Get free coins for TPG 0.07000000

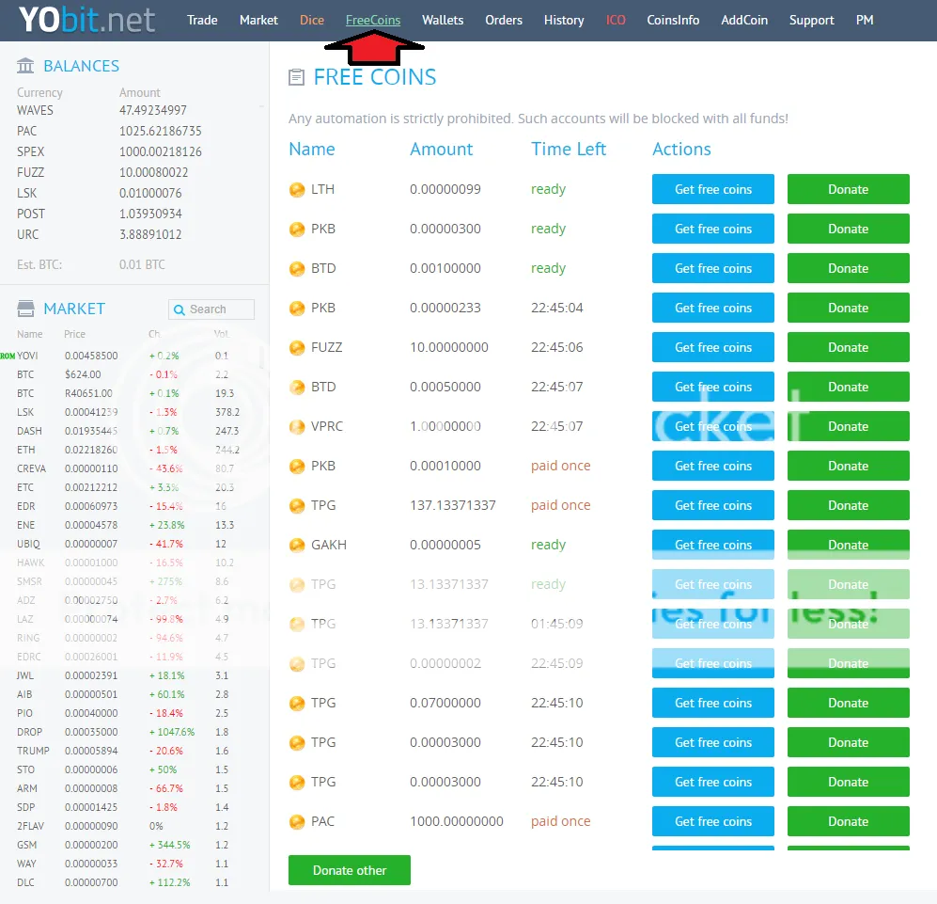[x=713, y=703]
